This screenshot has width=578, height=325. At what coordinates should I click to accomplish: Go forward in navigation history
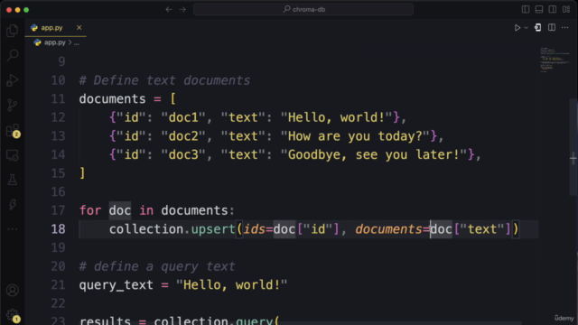point(182,10)
